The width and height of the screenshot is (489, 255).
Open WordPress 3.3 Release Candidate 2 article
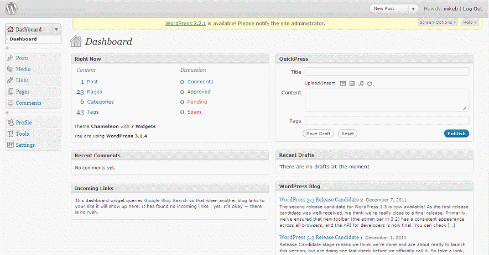(x=321, y=200)
